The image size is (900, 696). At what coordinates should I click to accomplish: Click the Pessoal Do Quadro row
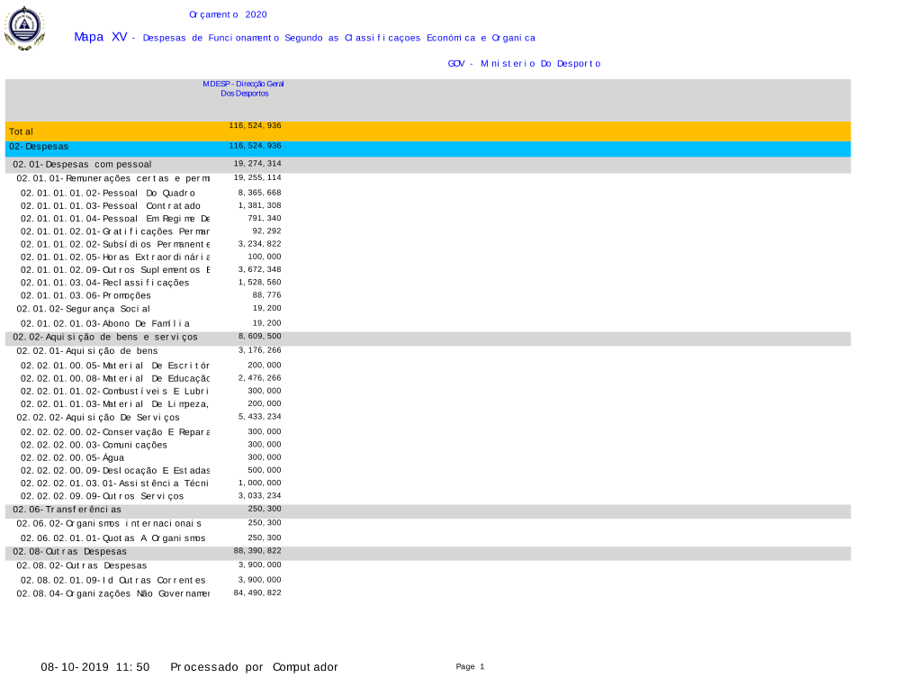tap(108, 193)
